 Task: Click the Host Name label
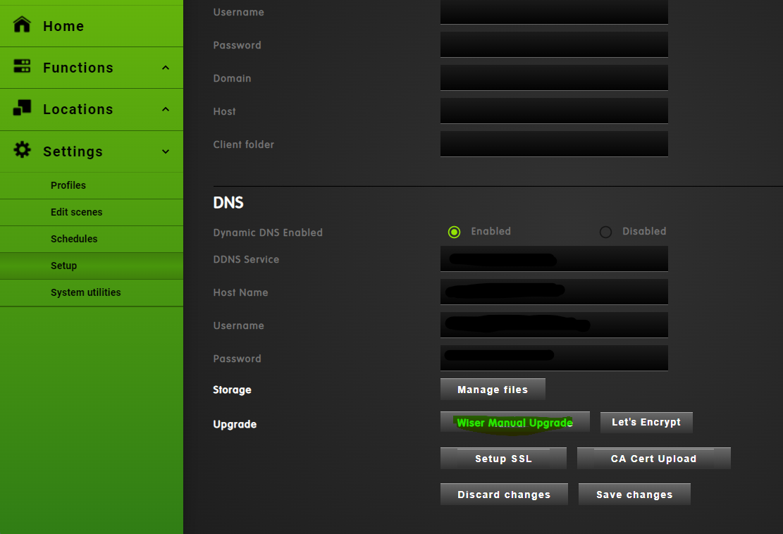(x=241, y=292)
